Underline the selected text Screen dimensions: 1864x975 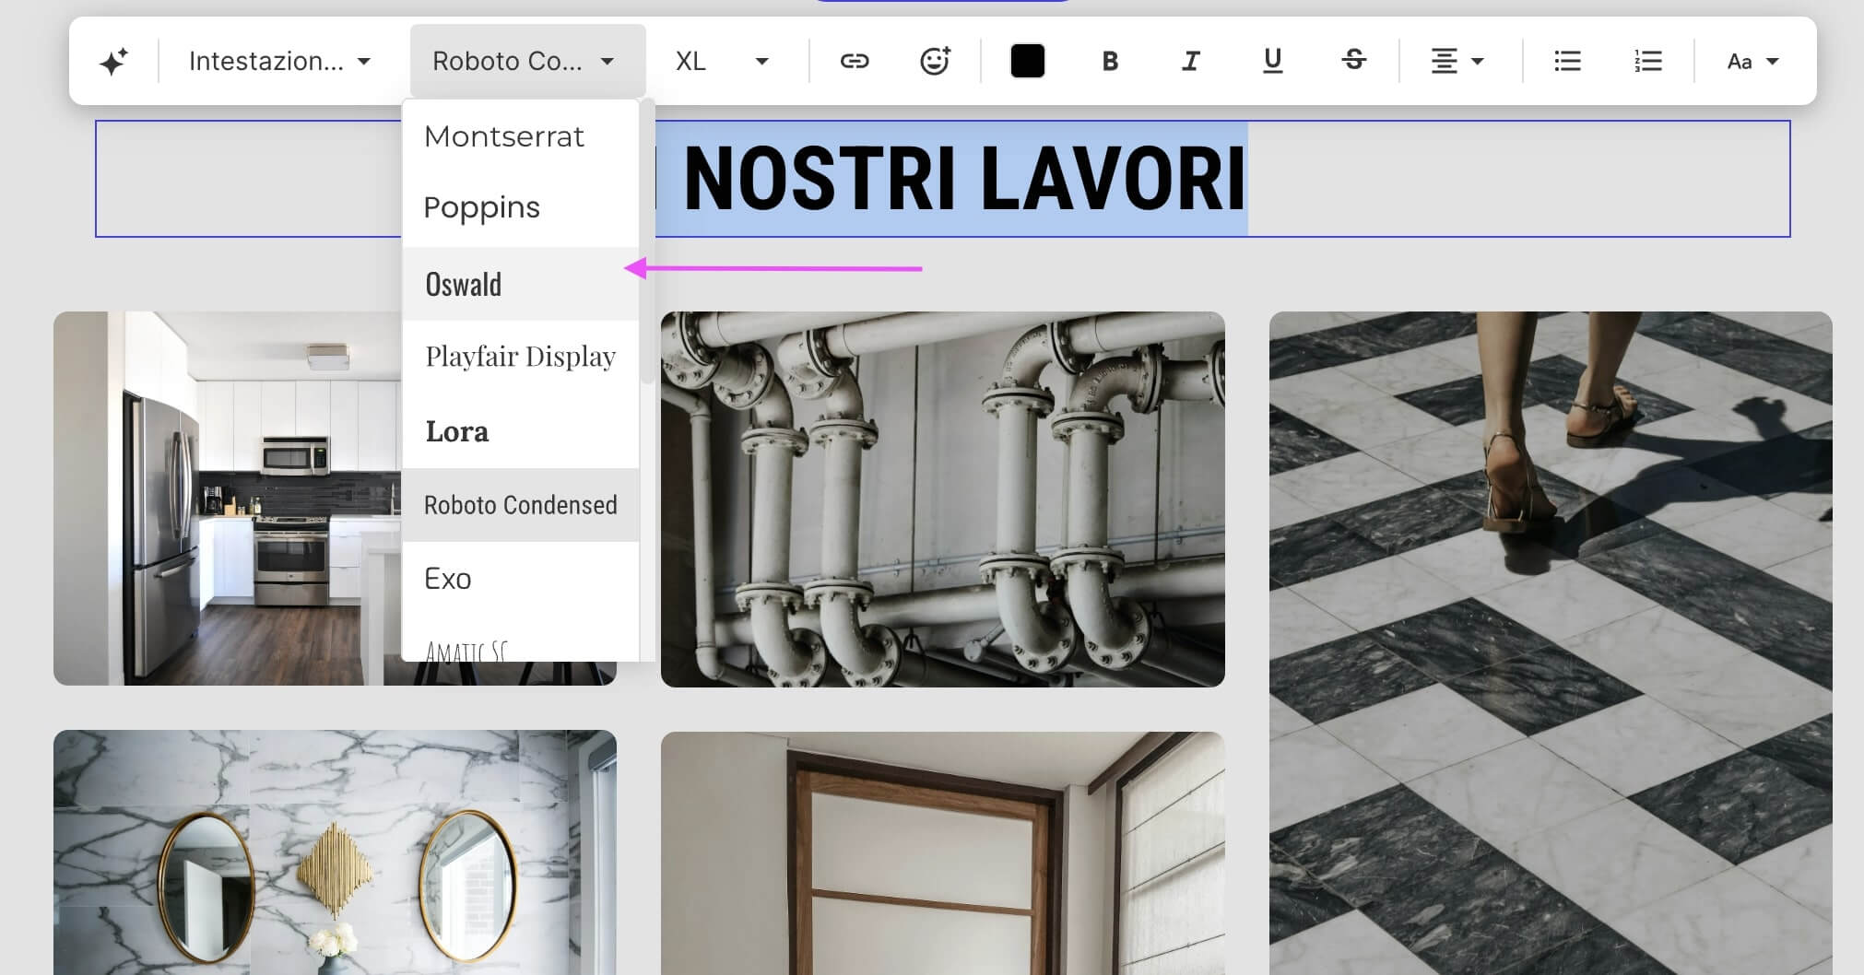click(1272, 60)
